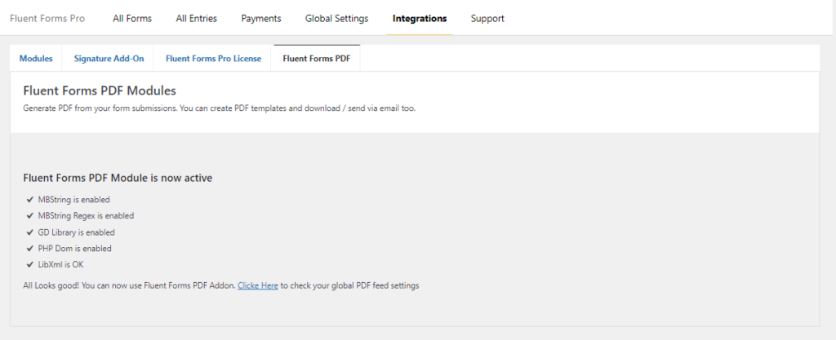Open the Support page
The width and height of the screenshot is (836, 340).
coord(487,19)
